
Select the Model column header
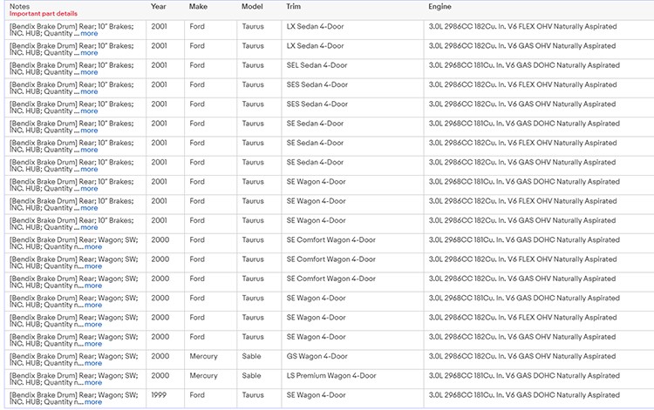pos(253,6)
